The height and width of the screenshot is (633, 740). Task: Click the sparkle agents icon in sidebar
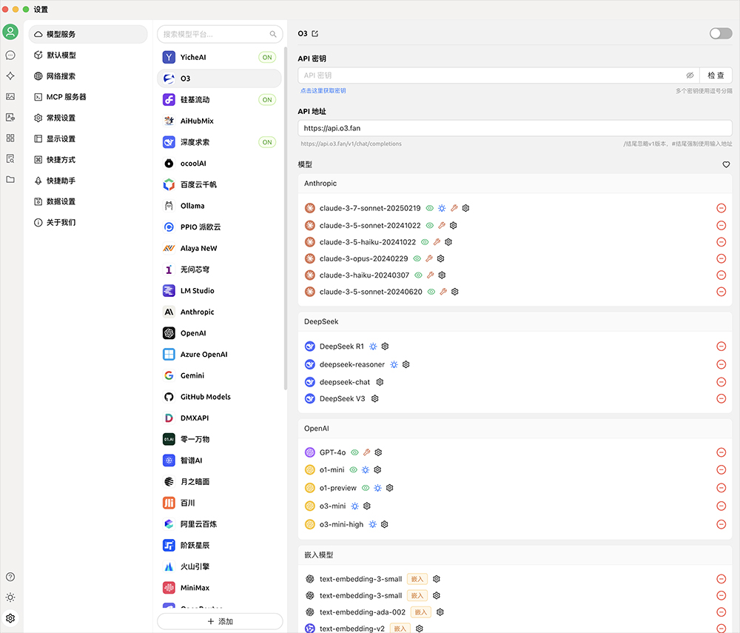[10, 76]
